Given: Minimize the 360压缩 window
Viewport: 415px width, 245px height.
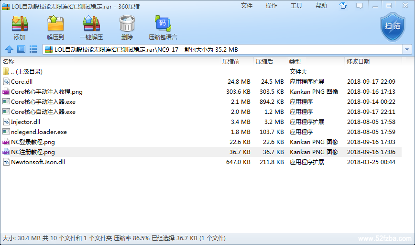Looking at the screenshot, I should pyautogui.click(x=375, y=6).
